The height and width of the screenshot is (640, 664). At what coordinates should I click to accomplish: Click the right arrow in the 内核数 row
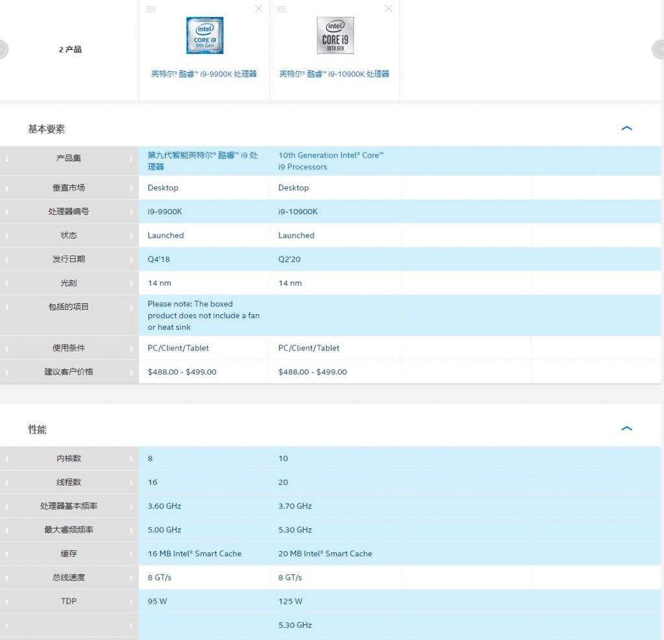[x=131, y=459]
